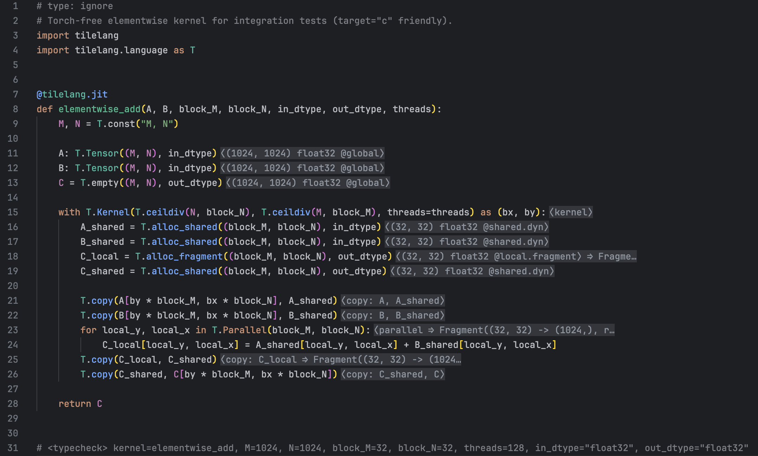The image size is (758, 456).
Task: Click the ⟨copy: C_local ⇒ Fragment hint
Action: click(x=341, y=360)
